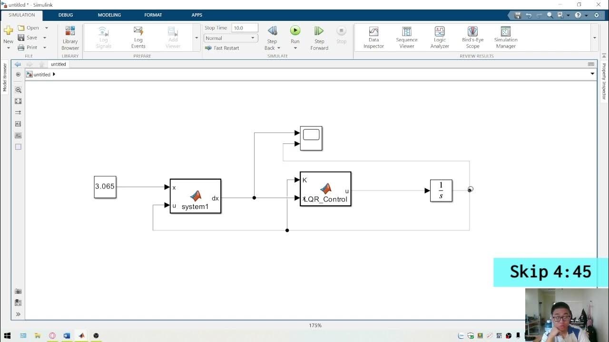
Task: Expand the untitled breadcrumb arrow
Action: click(x=54, y=74)
